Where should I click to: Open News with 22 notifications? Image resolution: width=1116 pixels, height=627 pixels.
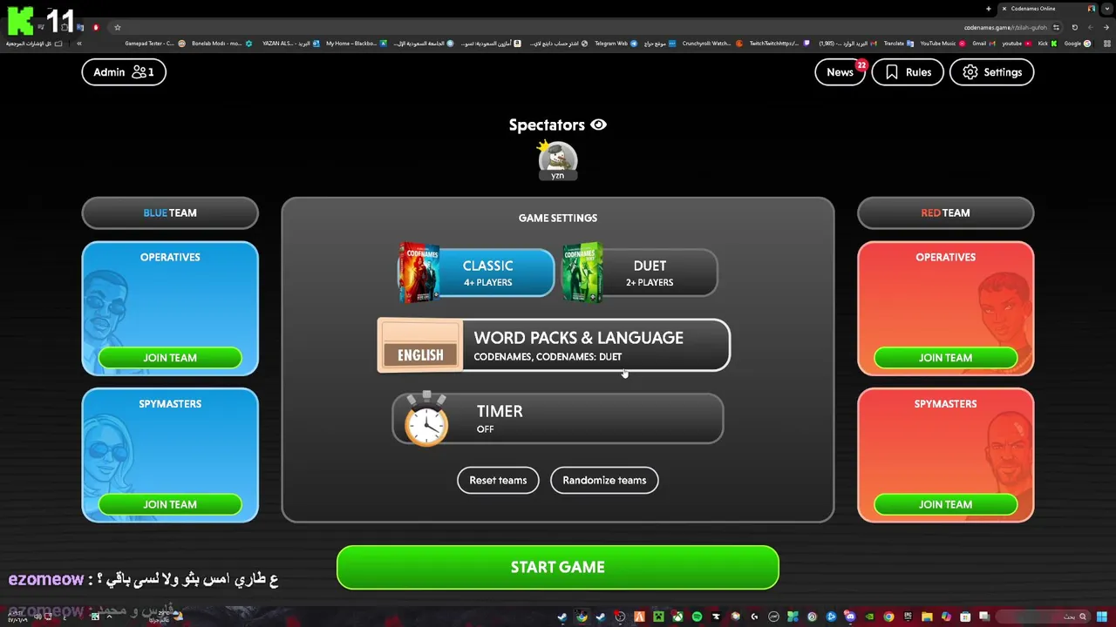tap(840, 72)
